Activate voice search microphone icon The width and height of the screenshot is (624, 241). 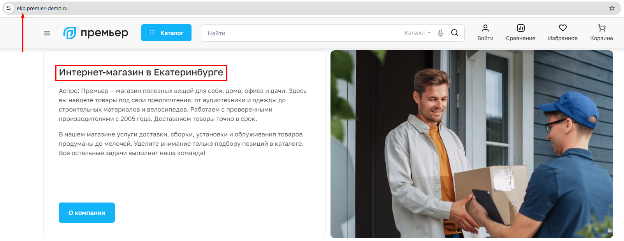441,33
